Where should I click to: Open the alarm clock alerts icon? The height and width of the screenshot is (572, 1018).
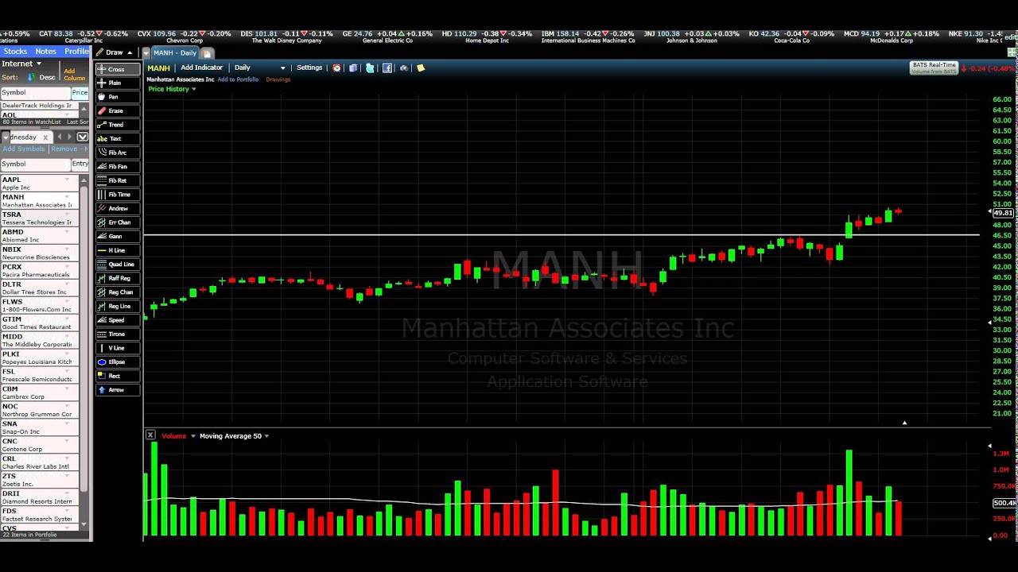pos(336,68)
